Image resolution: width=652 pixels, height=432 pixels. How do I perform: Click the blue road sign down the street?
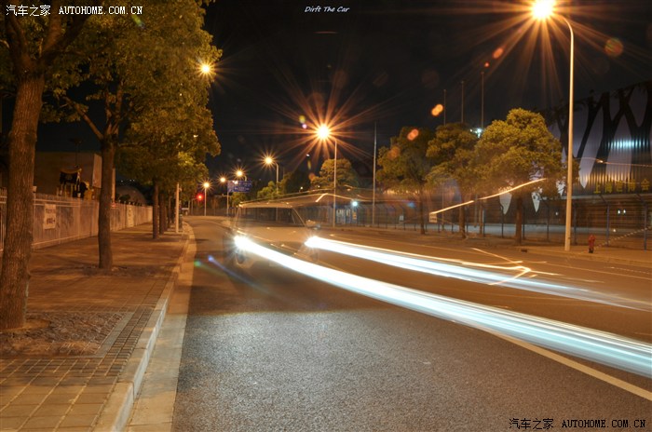pos(240,186)
